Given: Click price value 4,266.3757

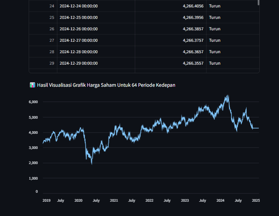Looking at the screenshot, I should point(193,40).
